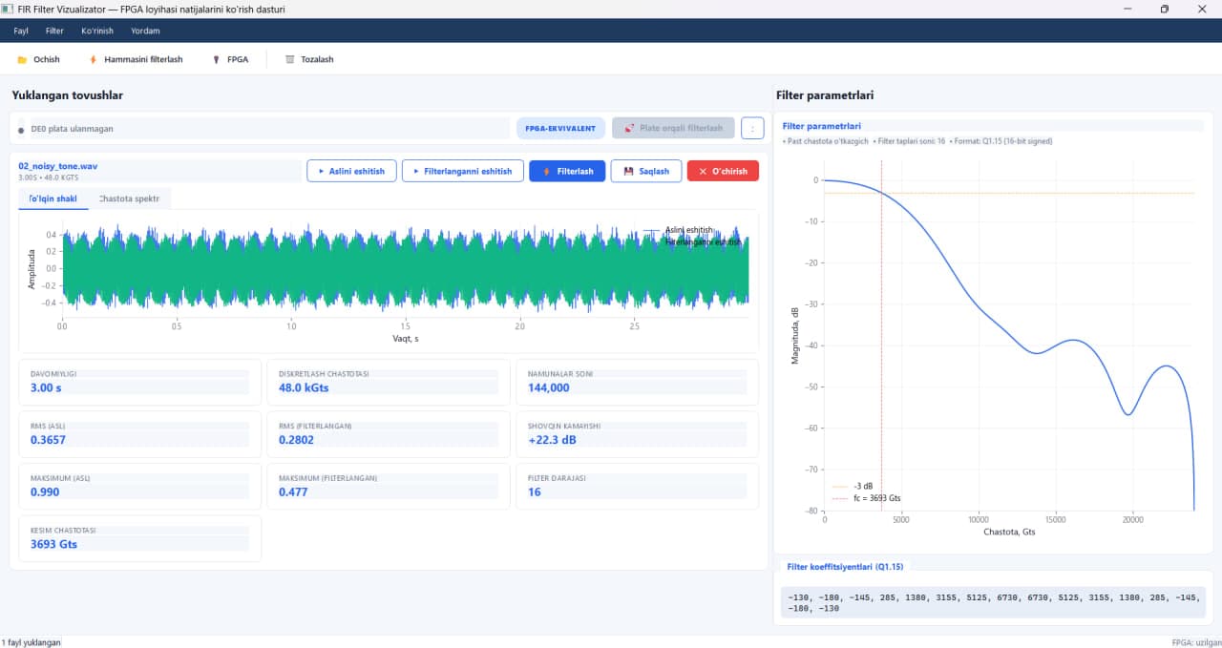
Task: Click the app icon in the title bar
Action: (x=8, y=9)
